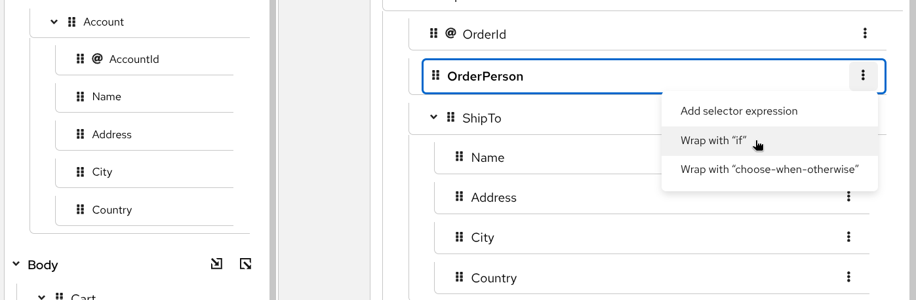This screenshot has width=916, height=300.
Task: Select the source Country field under Account
Action: coord(111,210)
